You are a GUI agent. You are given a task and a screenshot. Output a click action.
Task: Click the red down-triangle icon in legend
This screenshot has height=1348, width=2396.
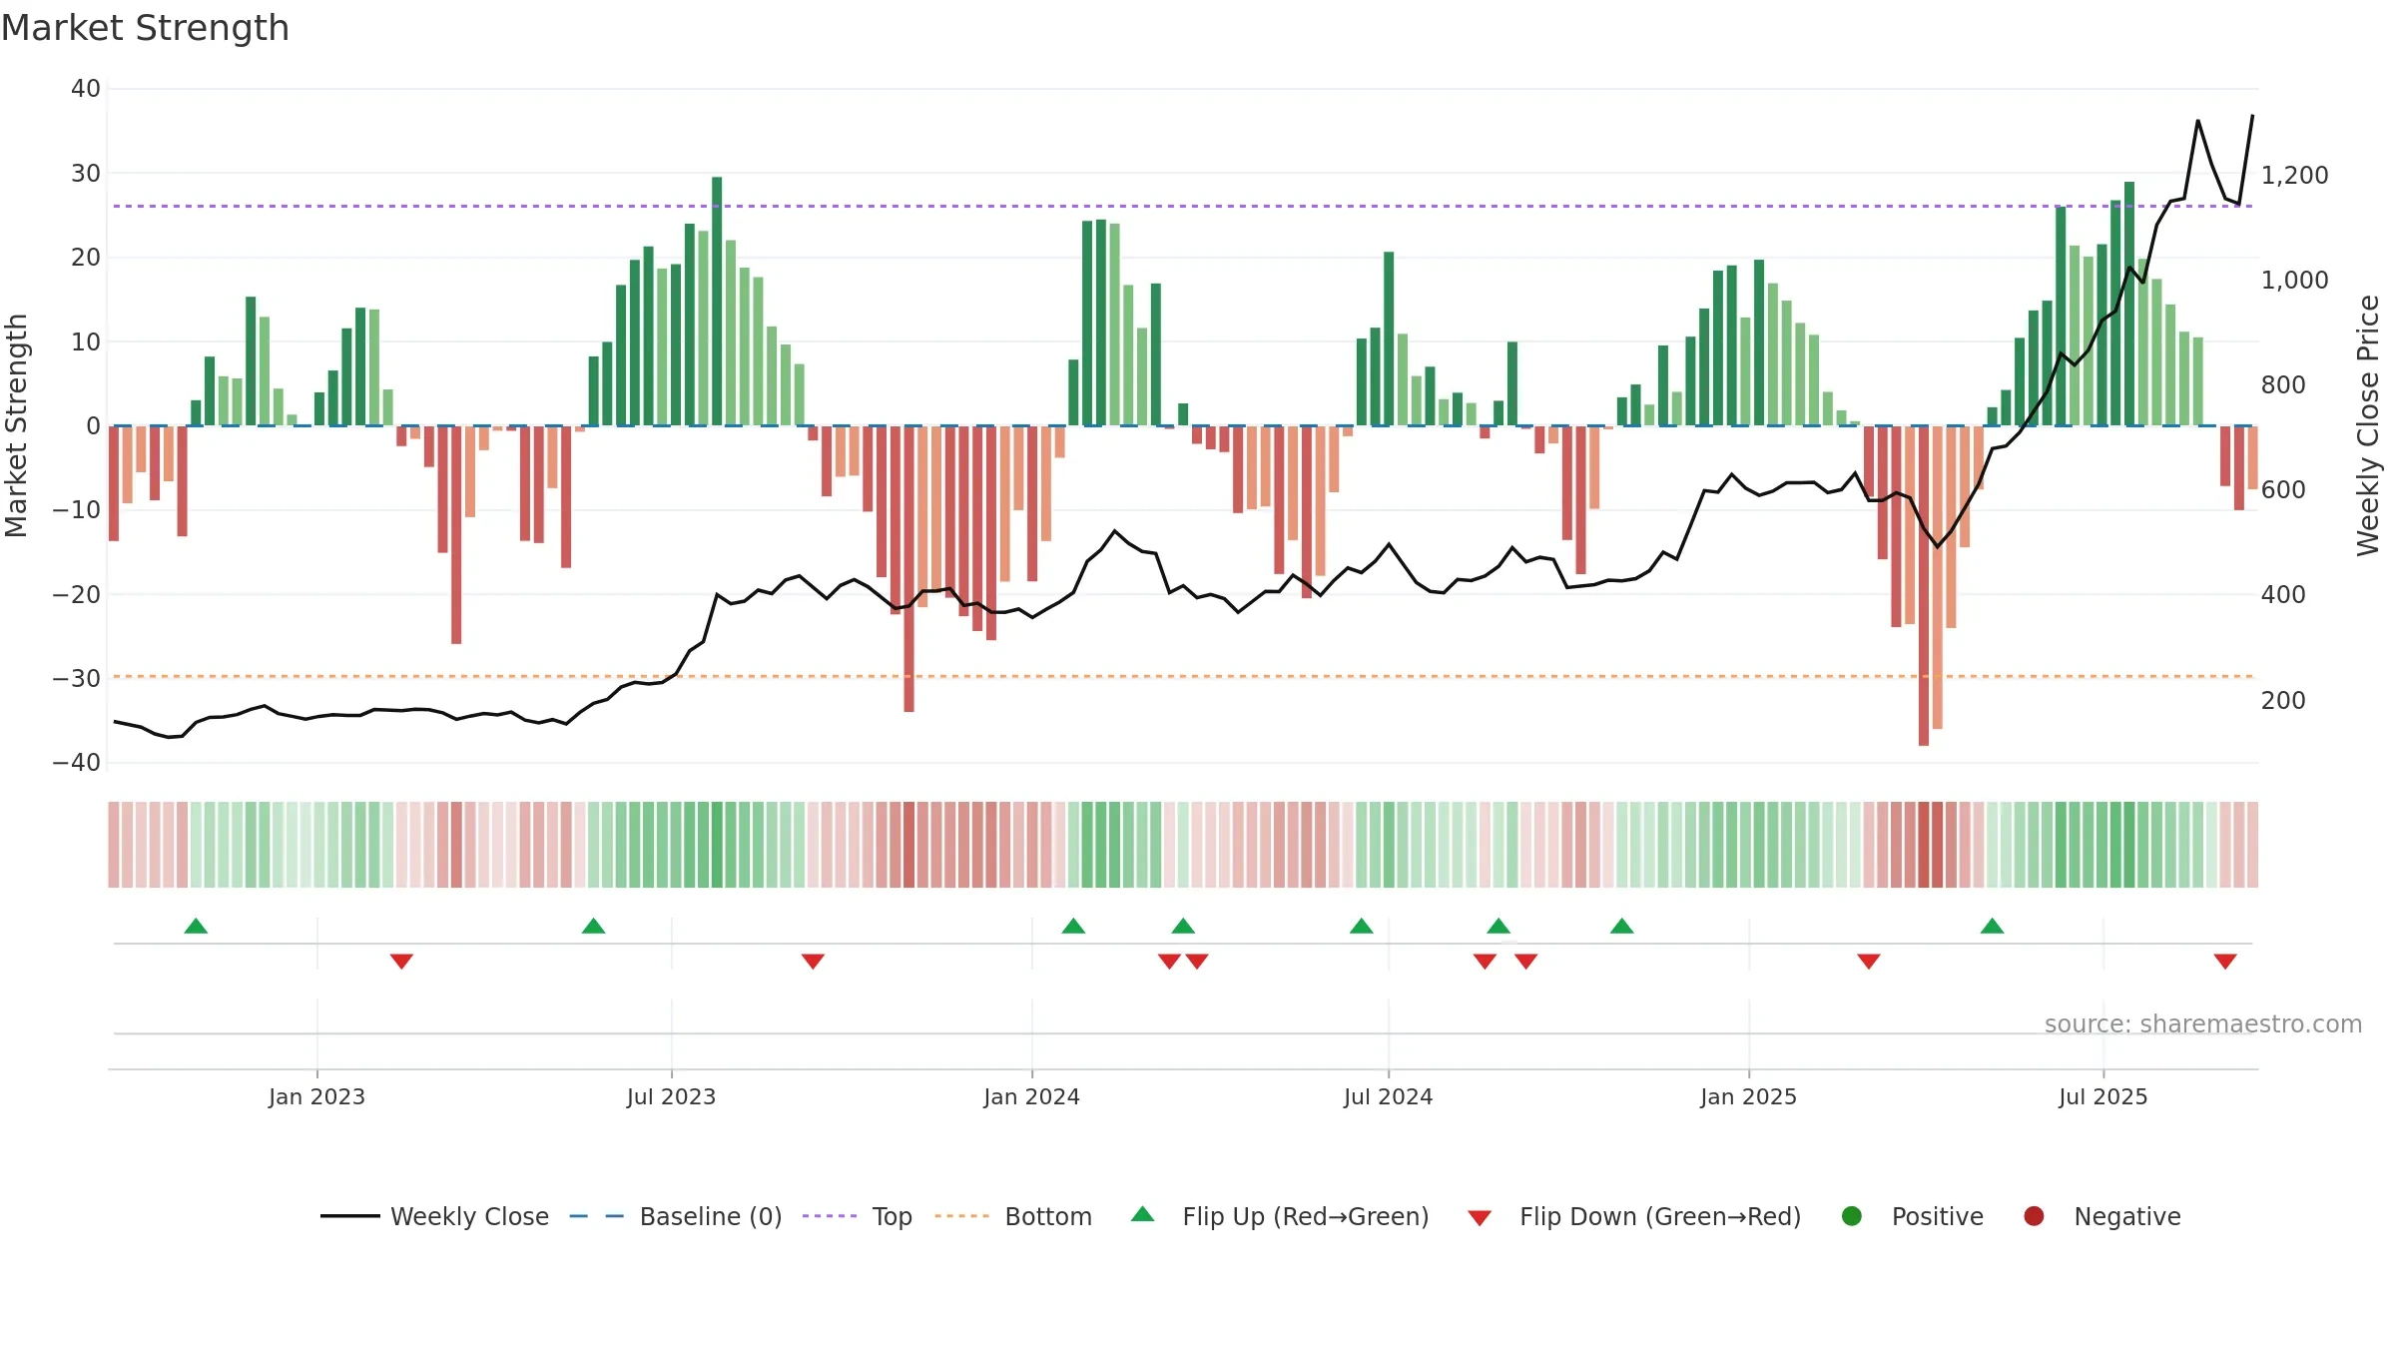click(x=1480, y=1218)
